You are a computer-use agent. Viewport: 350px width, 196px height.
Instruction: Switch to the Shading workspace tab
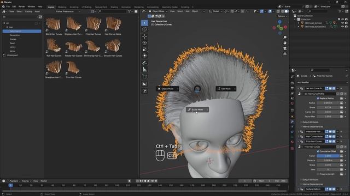pyautogui.click(x=114, y=7)
